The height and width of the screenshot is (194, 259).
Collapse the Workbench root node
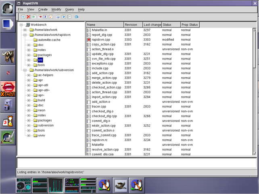pyautogui.click(x=21, y=25)
